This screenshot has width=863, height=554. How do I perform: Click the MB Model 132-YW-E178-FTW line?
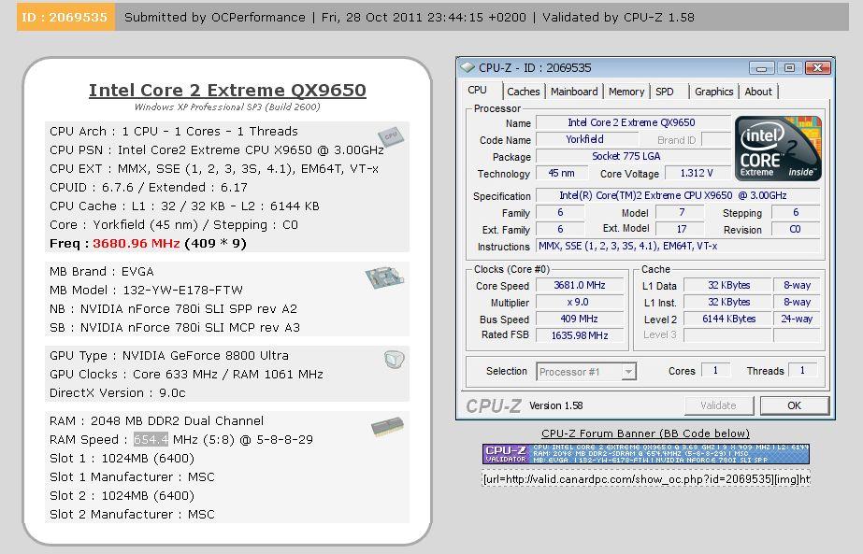[x=146, y=290]
